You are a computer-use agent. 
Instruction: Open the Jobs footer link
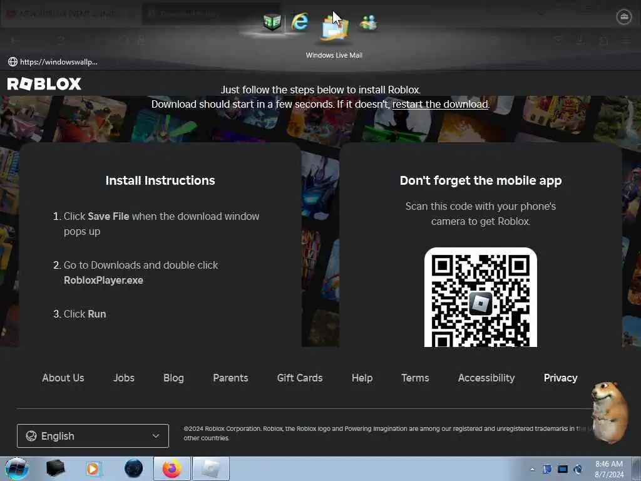[x=124, y=378]
